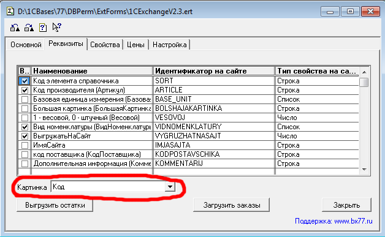Click Список type in BASE_UNIT row
Viewport: 385px width, 237px height.
pyautogui.click(x=317, y=99)
